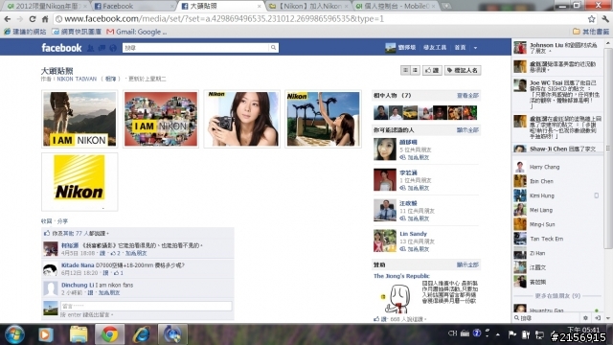Open the Johnson Liu ticker story
Image resolution: width=613 pixels, height=345 pixels.
[x=557, y=48]
